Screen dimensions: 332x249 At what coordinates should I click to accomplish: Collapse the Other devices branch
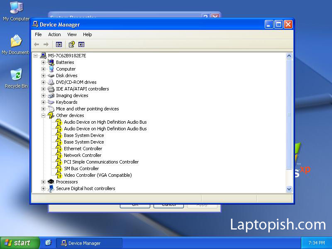tap(44, 115)
